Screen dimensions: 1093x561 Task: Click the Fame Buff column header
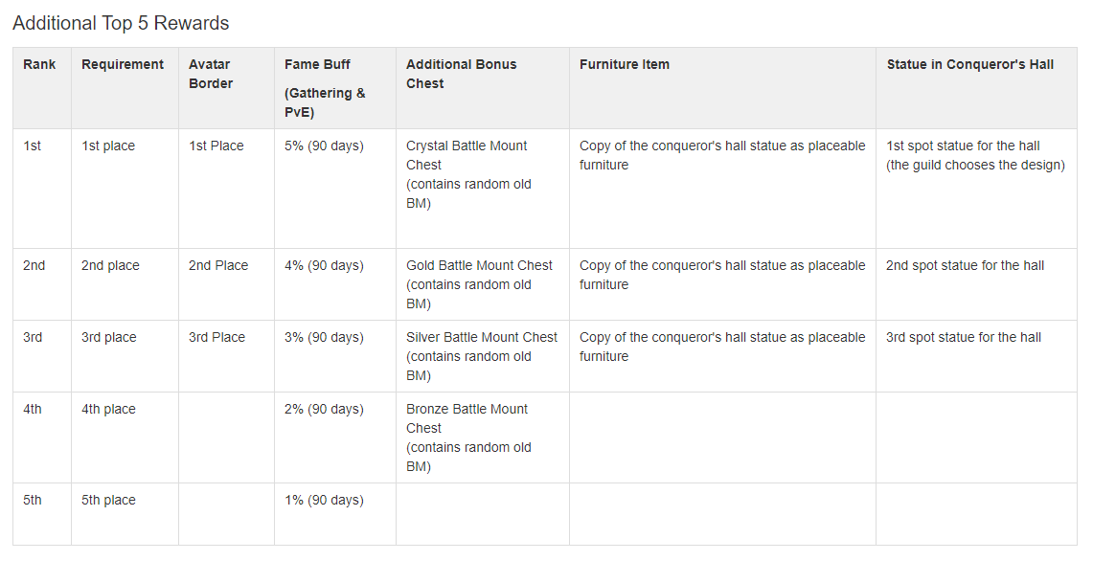tap(317, 64)
